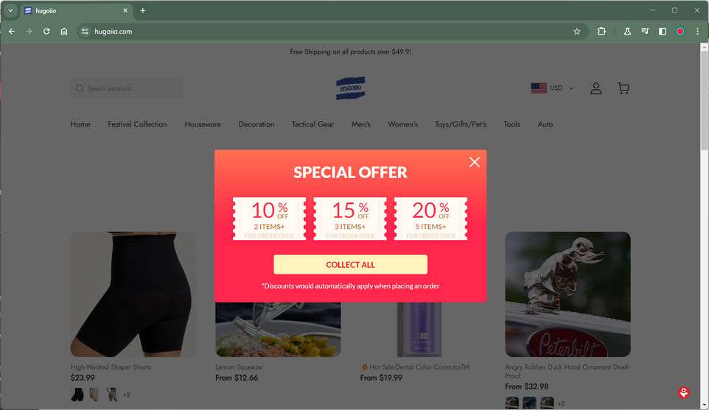The height and width of the screenshot is (410, 709).
Task: Click the red floating widget icon
Action: point(684,392)
